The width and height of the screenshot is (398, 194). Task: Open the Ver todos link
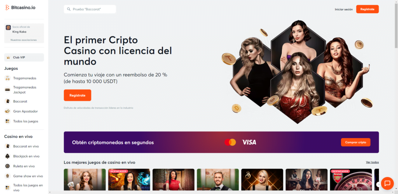point(372,162)
